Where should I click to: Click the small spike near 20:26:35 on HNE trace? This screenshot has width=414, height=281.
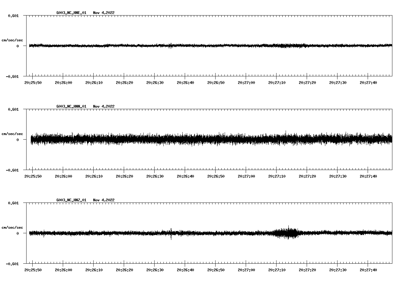click(171, 46)
